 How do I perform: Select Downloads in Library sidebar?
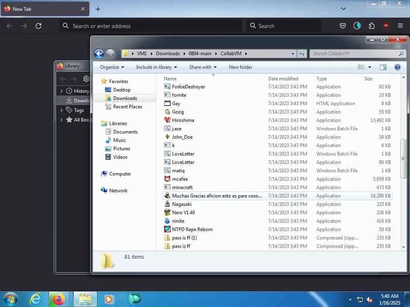pyautogui.click(x=74, y=100)
